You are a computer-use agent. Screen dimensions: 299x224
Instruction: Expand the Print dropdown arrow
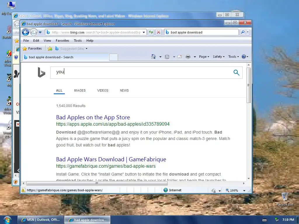(x=195, y=57)
